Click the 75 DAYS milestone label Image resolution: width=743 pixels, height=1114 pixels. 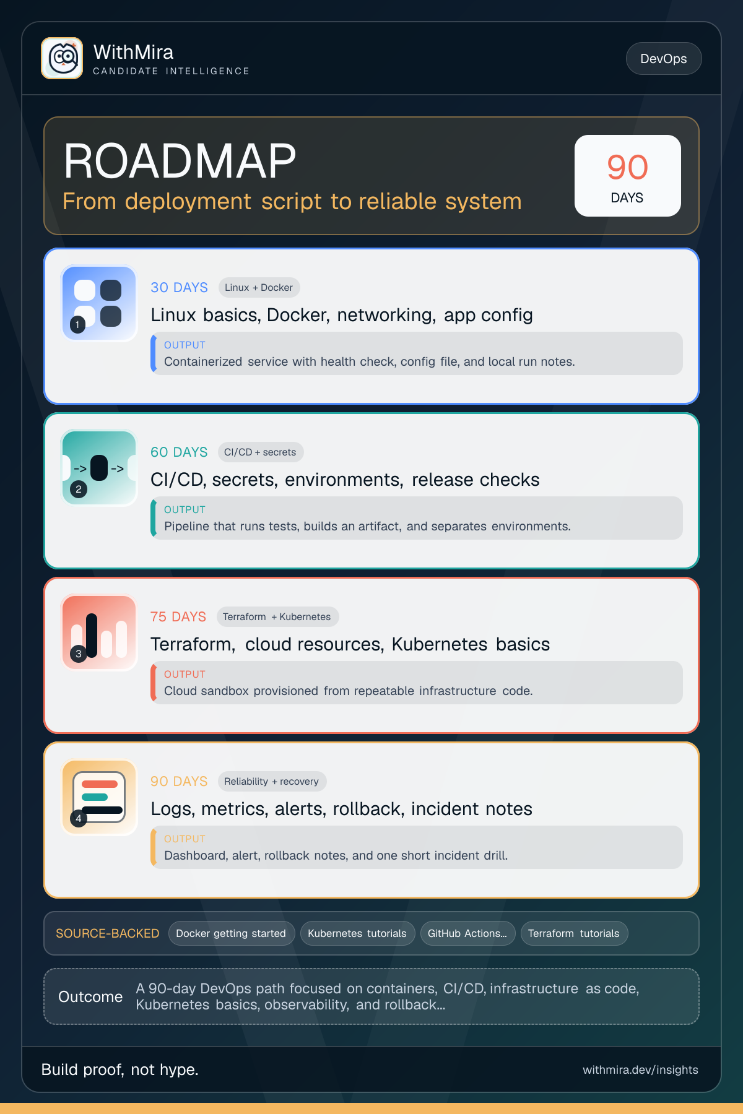pyautogui.click(x=178, y=617)
